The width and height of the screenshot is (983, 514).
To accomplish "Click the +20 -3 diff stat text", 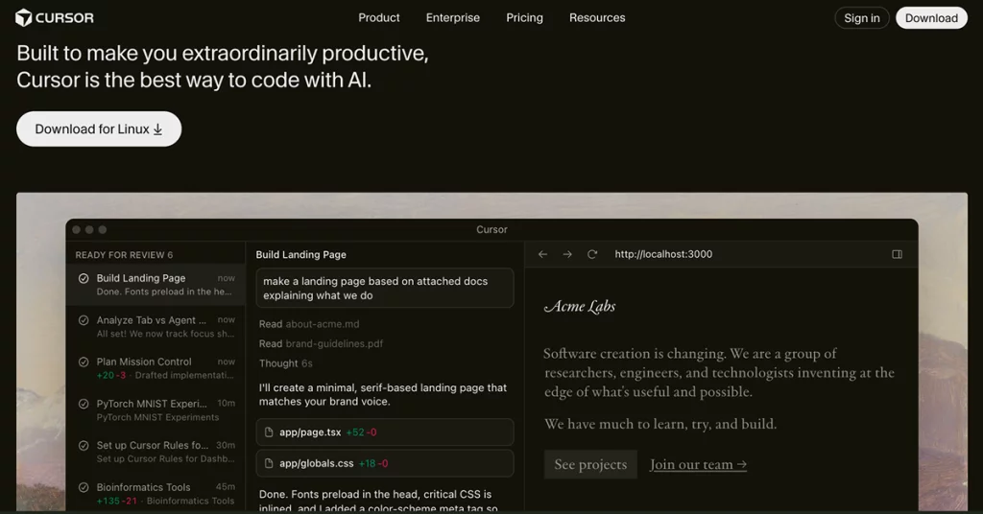I will coord(111,375).
